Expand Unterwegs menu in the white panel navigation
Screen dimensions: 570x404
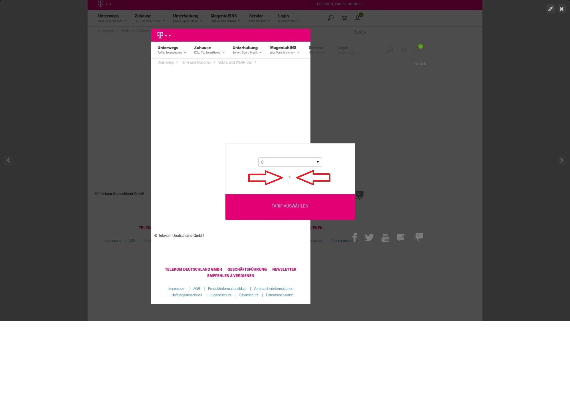tap(172, 50)
